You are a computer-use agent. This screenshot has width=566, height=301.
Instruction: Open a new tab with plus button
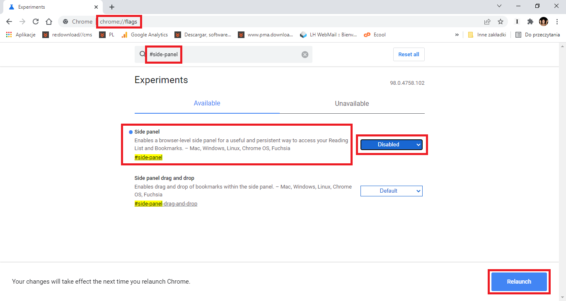(112, 7)
